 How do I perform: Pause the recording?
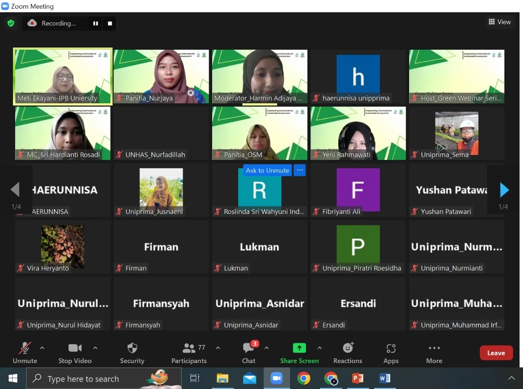[96, 23]
